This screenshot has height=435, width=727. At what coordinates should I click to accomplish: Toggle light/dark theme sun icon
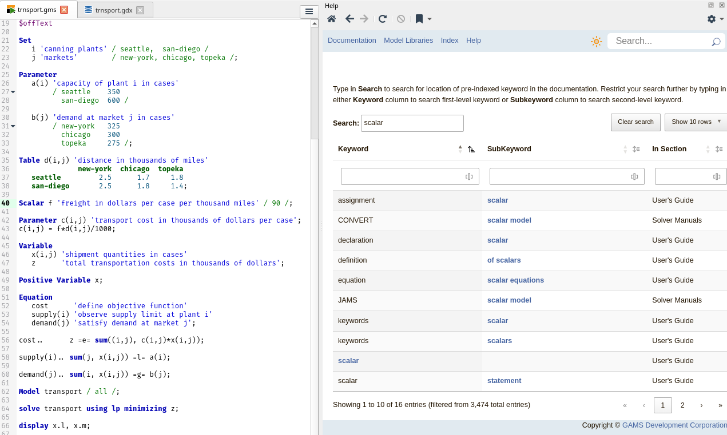(596, 41)
